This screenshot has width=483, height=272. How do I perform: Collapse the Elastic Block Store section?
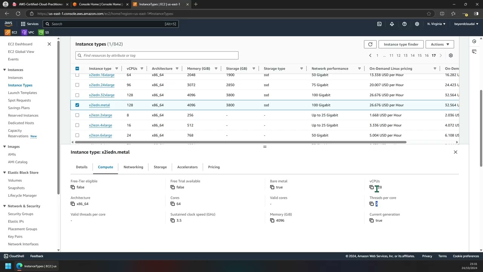point(5,173)
